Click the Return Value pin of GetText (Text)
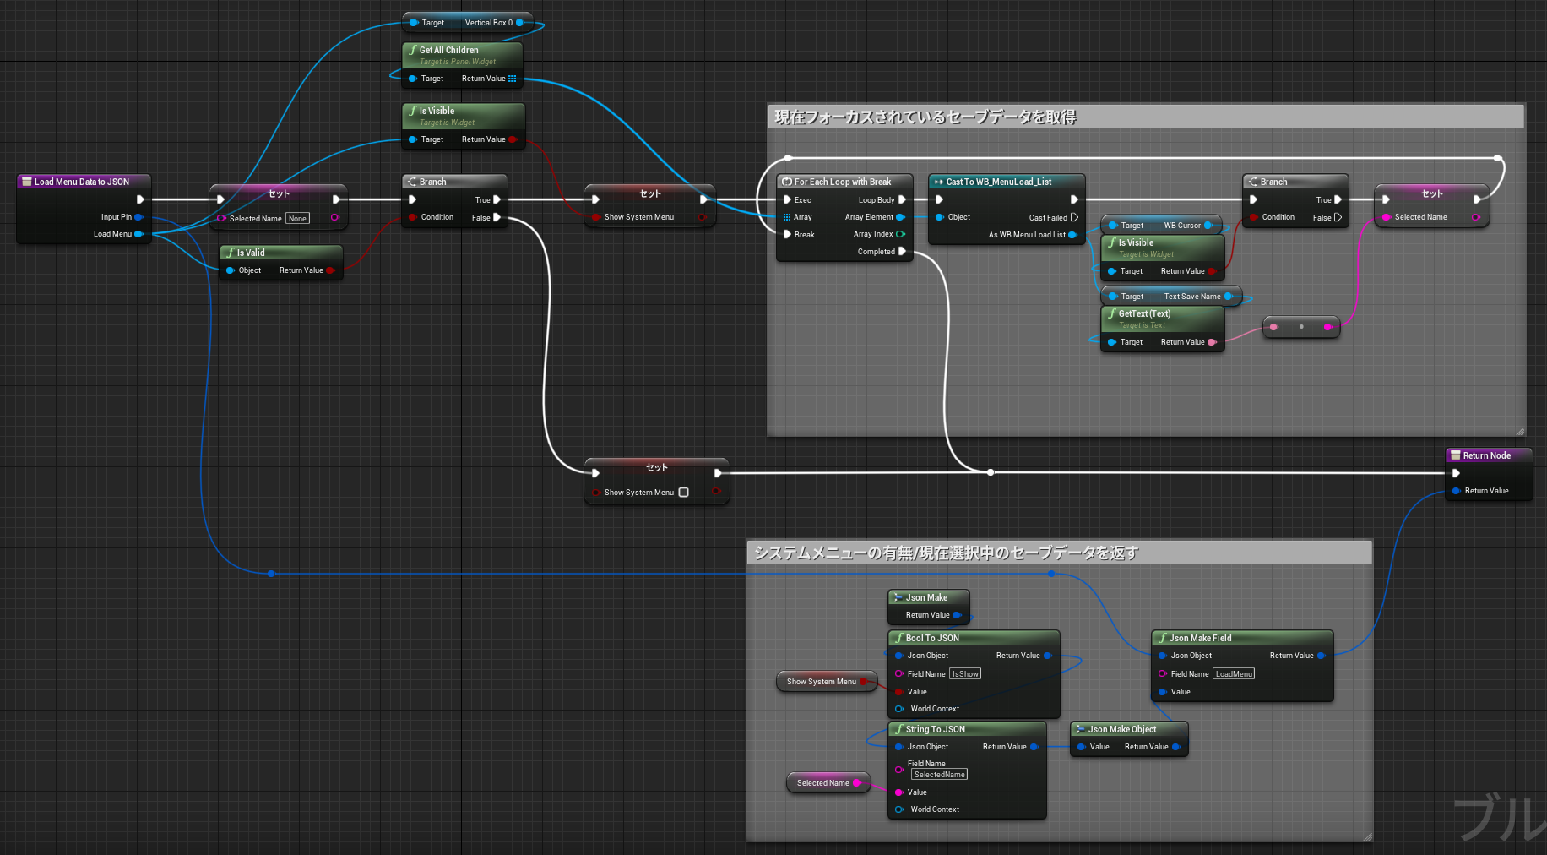The height and width of the screenshot is (855, 1547). (1211, 342)
